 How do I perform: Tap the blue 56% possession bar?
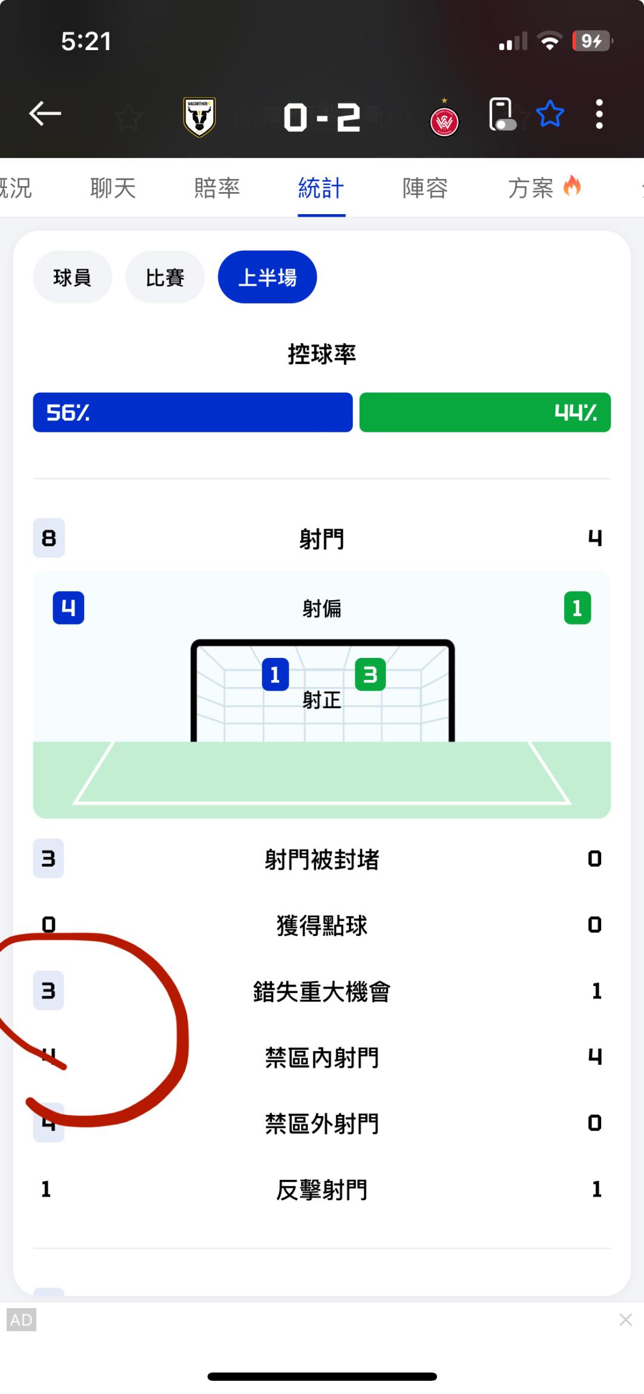point(193,412)
